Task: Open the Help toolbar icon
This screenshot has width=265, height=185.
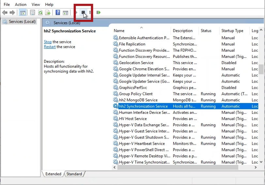Action: [58, 12]
